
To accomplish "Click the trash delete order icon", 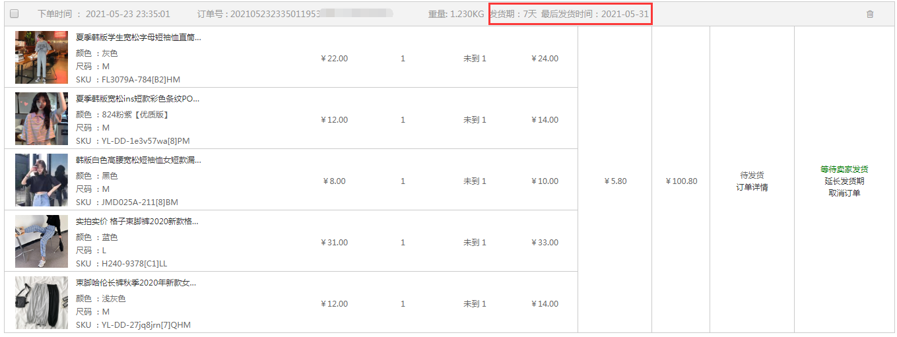I will pyautogui.click(x=870, y=14).
